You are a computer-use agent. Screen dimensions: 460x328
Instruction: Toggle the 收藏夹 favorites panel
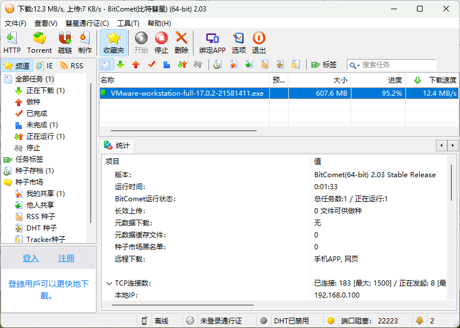114,42
